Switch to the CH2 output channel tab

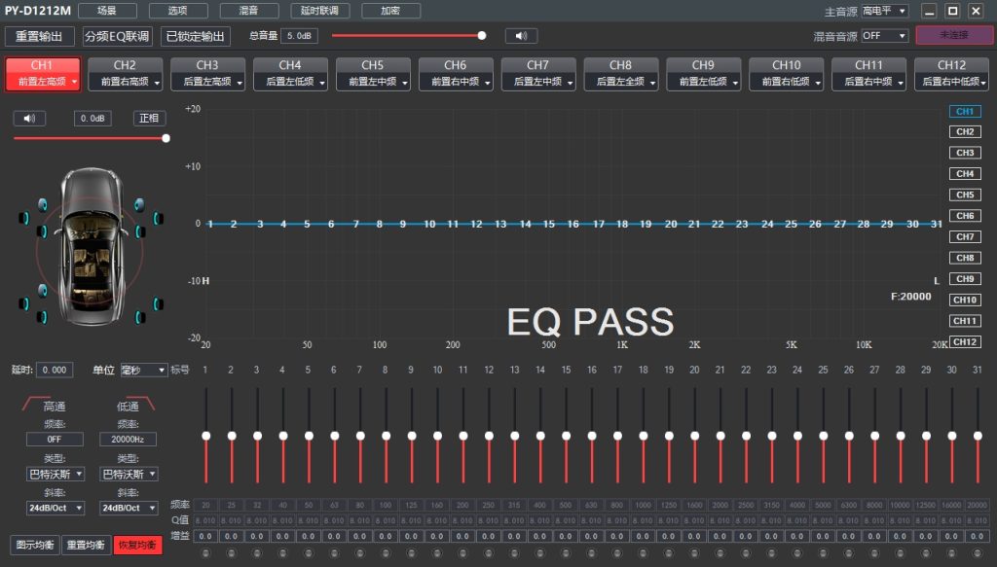coord(125,73)
